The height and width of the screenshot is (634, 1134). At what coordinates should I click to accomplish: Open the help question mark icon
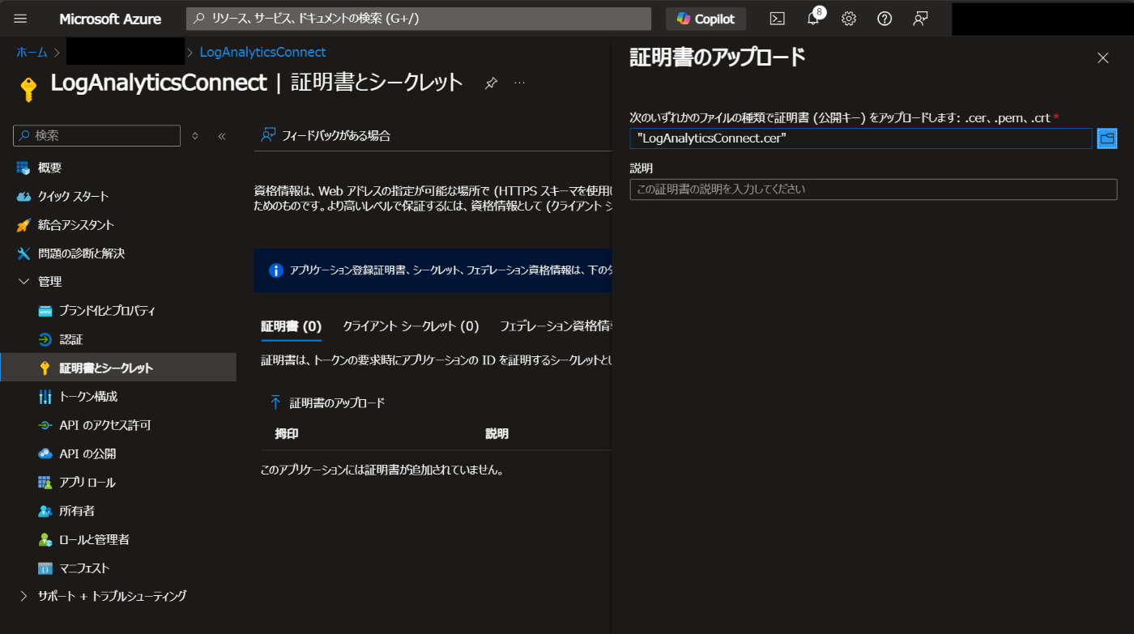(885, 19)
